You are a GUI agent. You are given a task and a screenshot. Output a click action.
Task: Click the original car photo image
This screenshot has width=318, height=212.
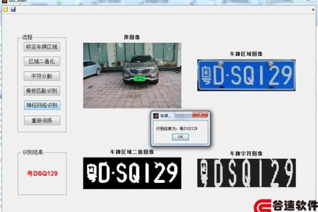[132, 75]
